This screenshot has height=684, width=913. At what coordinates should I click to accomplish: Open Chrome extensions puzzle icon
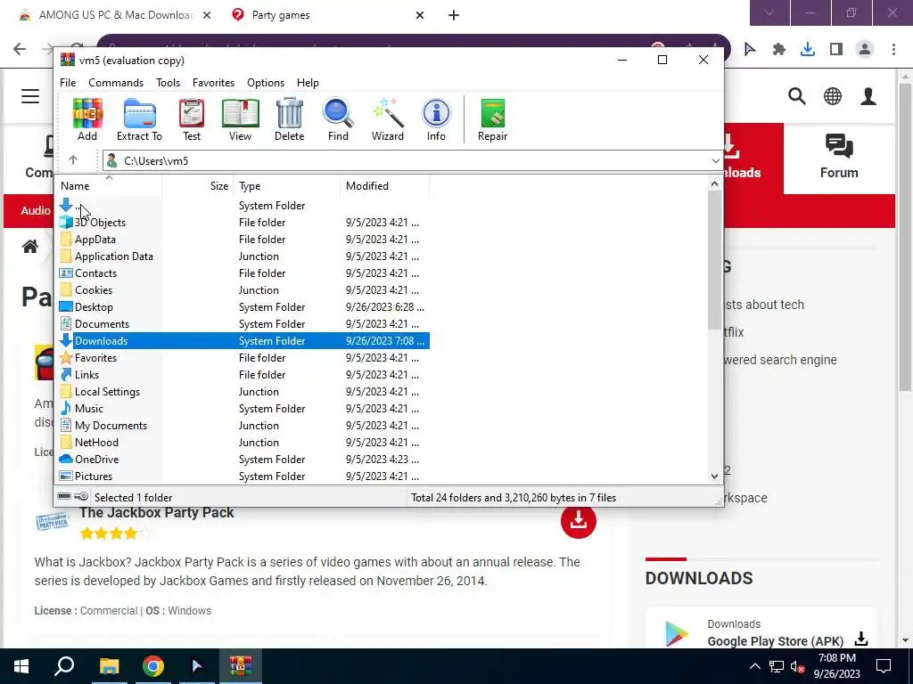coord(778,49)
